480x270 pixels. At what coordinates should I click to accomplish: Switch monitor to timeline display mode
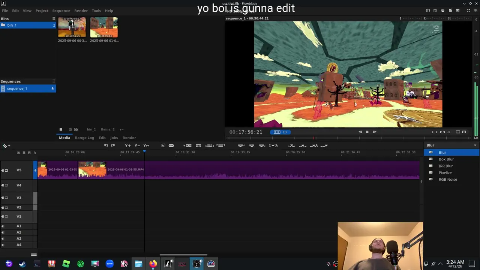click(277, 132)
